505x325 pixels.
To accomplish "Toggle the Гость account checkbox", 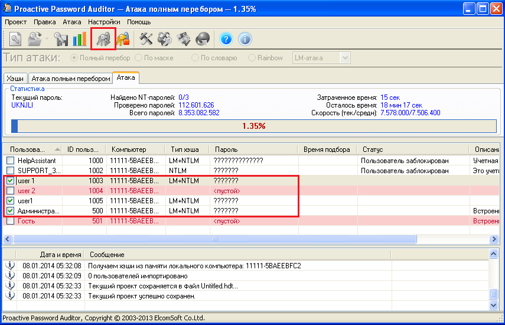I will click(x=10, y=221).
